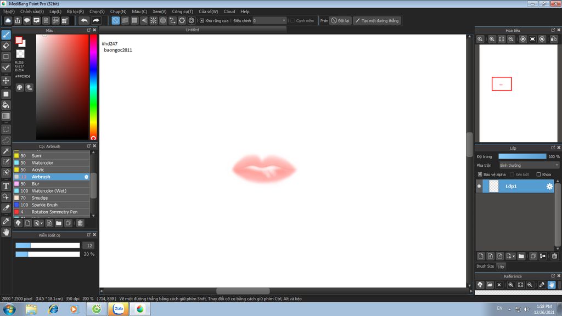The height and width of the screenshot is (316, 562).
Task: Click the foreground color swatch
Action: (x=19, y=41)
